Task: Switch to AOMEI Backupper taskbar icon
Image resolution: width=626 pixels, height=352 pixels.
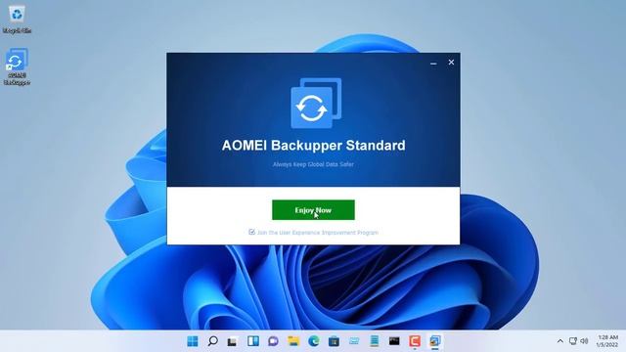Action: point(434,341)
